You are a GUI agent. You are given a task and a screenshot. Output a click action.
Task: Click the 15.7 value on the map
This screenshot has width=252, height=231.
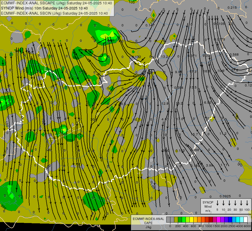click(x=194, y=134)
